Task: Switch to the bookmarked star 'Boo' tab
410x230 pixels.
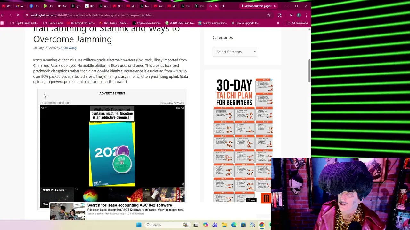Action: pos(62,6)
